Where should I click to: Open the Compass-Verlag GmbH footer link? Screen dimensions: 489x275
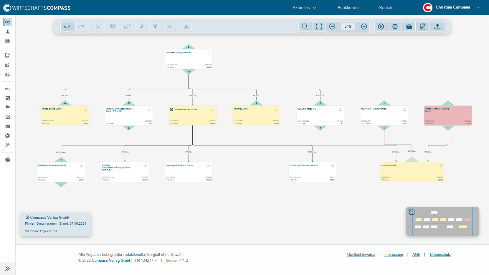pyautogui.click(x=112, y=261)
